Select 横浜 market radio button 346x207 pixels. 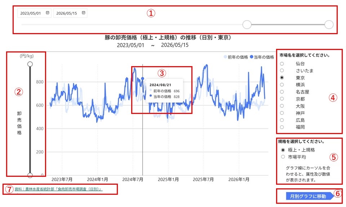[282, 85]
